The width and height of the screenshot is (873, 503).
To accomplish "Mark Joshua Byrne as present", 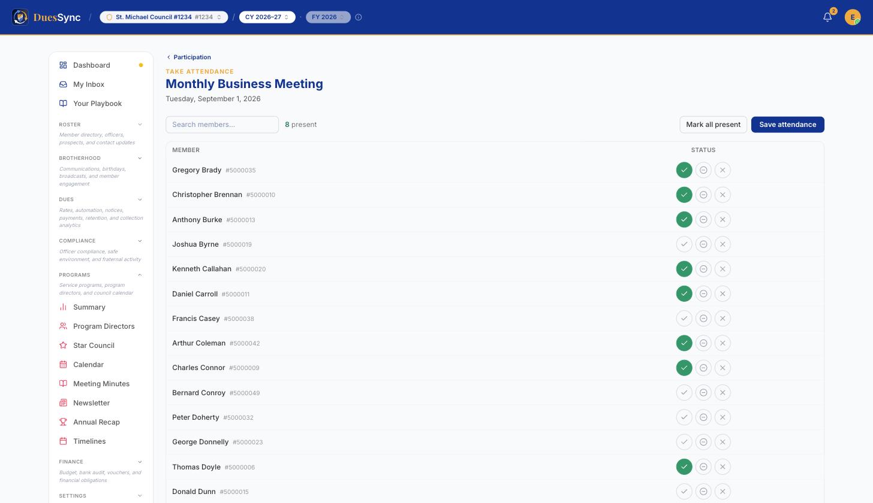I will point(684,244).
